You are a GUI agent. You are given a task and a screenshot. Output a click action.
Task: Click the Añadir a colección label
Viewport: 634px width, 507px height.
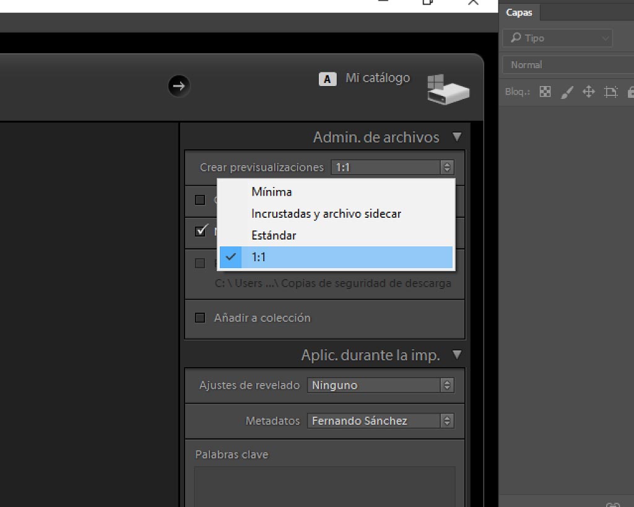(263, 318)
